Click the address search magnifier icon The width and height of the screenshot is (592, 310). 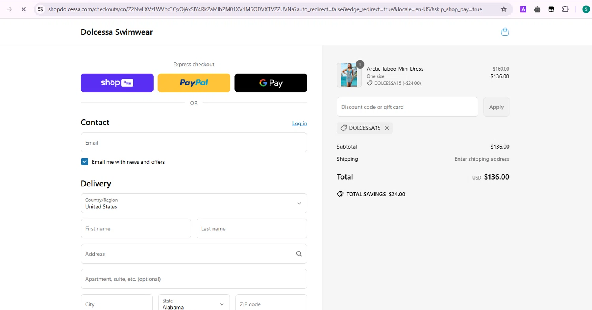tap(299, 254)
